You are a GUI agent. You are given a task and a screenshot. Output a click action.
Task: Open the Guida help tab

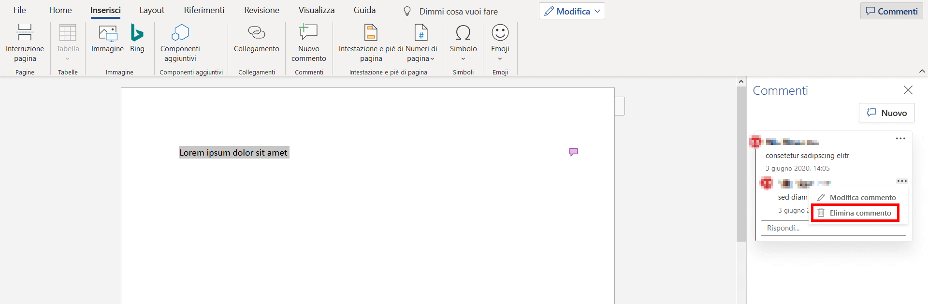[x=364, y=10]
